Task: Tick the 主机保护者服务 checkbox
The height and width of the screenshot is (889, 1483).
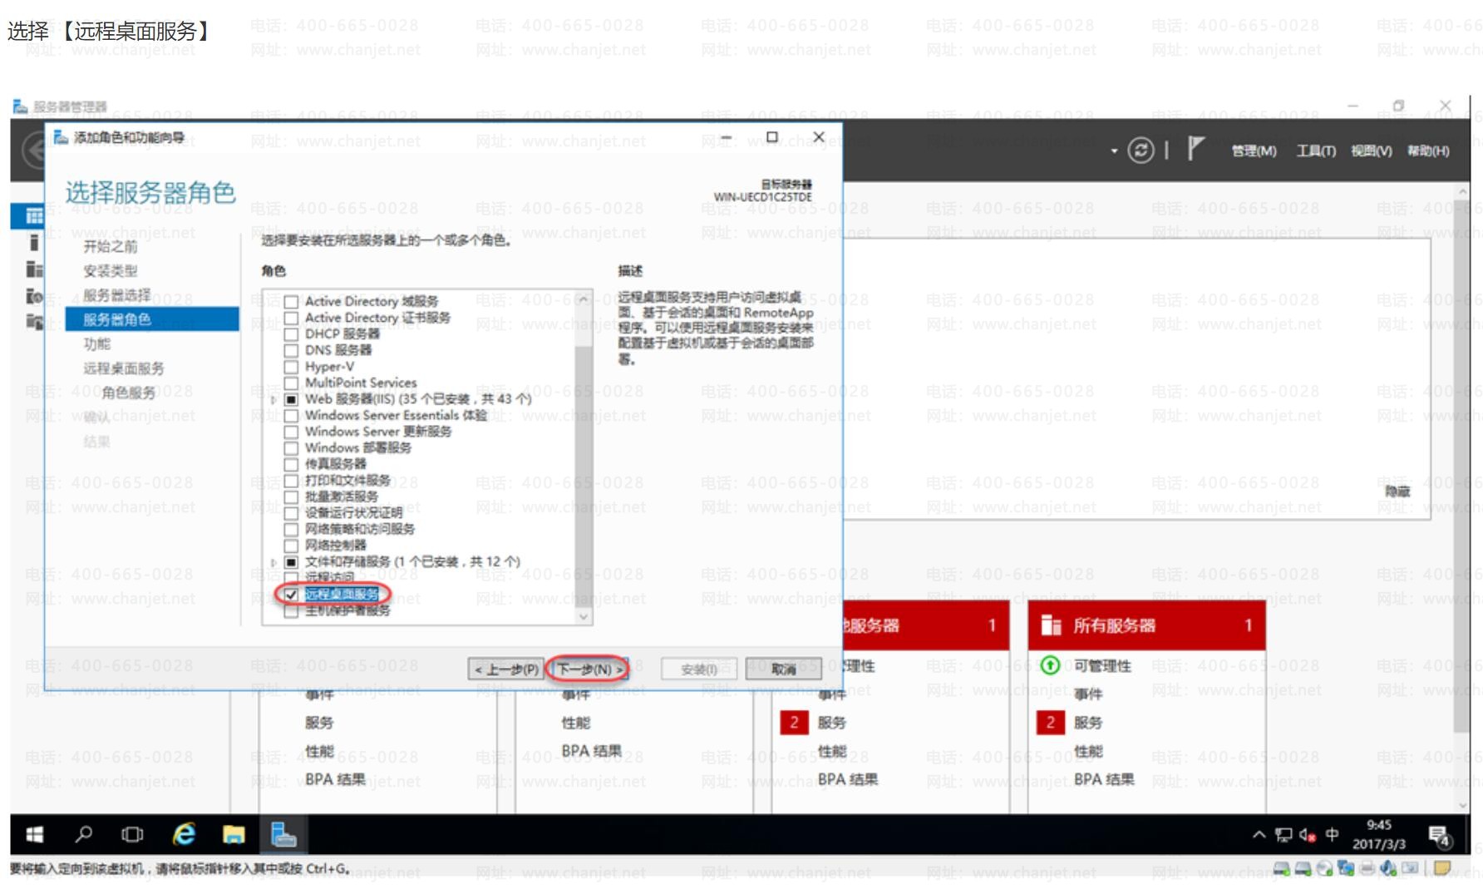Action: 291,610
